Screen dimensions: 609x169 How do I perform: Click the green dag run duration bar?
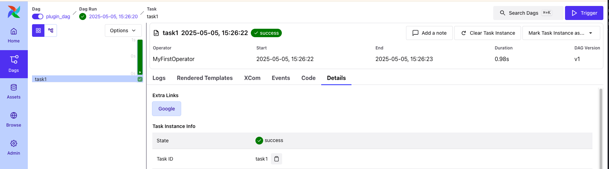pyautogui.click(x=140, y=56)
